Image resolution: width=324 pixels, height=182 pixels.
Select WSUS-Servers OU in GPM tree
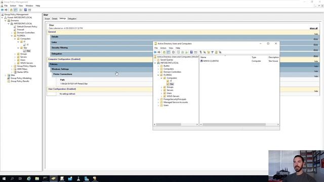(x=26, y=63)
